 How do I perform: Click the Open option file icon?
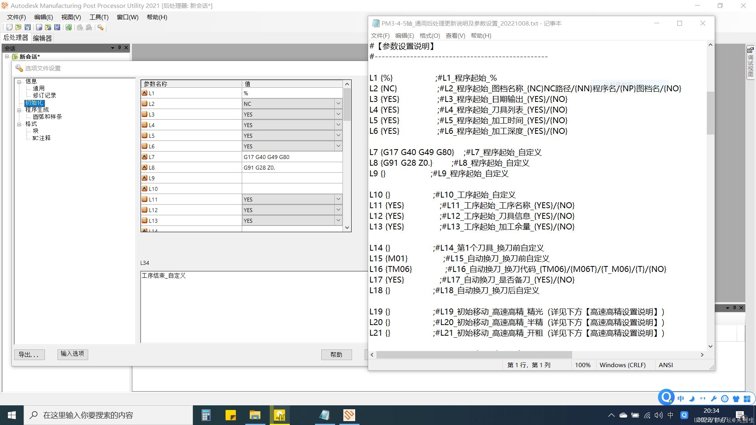click(x=48, y=27)
